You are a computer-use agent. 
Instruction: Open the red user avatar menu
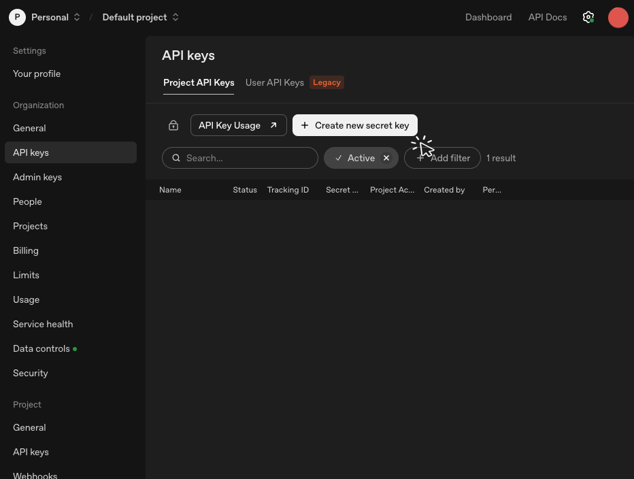(618, 18)
